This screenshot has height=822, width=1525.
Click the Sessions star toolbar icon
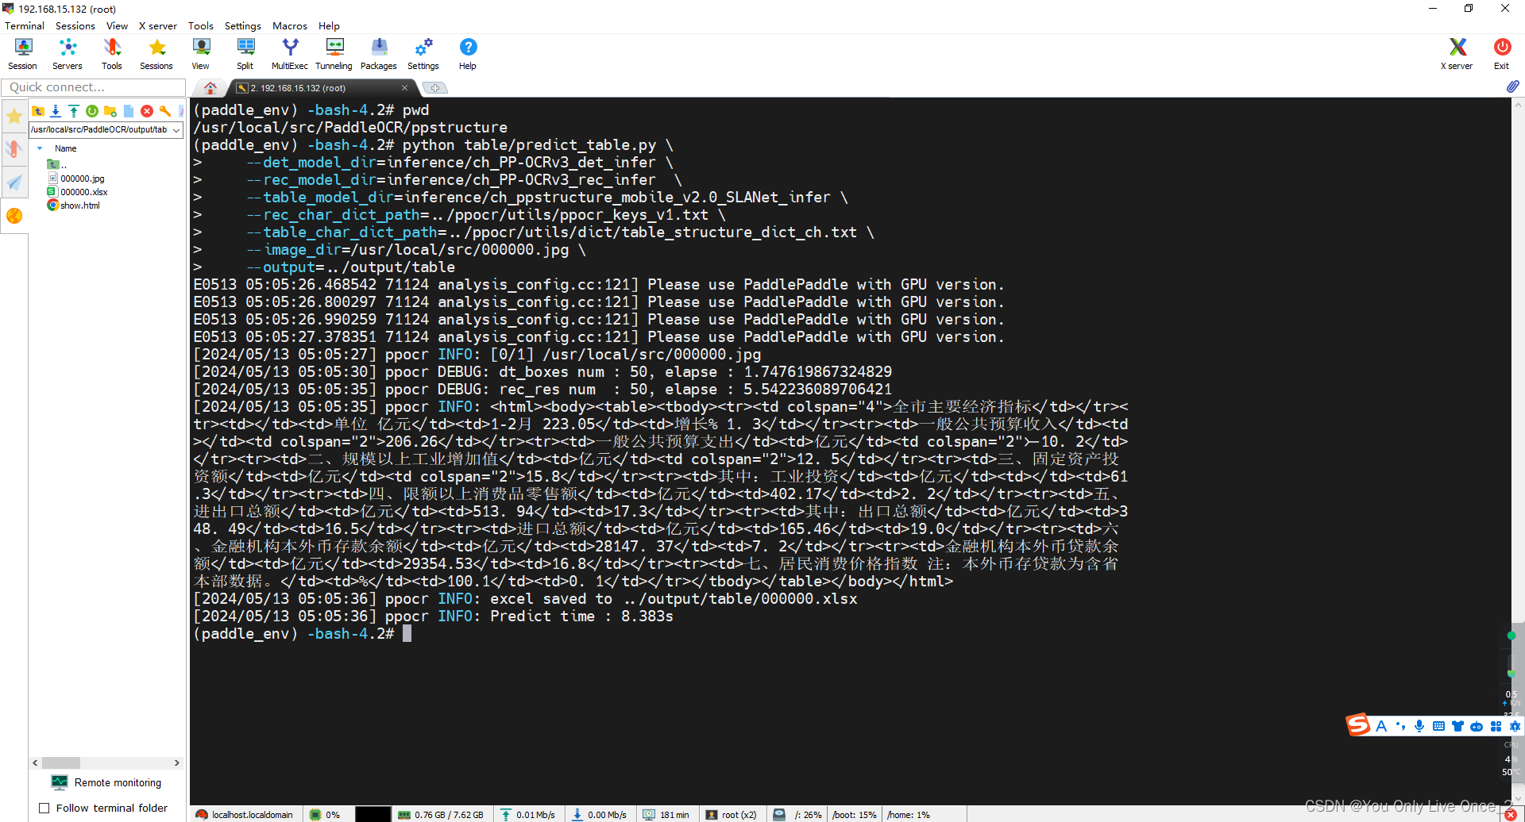[156, 54]
